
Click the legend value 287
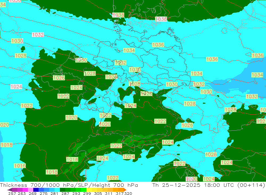tap(65, 193)
